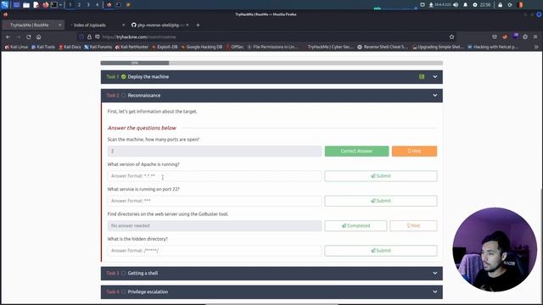Image resolution: width=543 pixels, height=305 pixels.
Task: Open the Exploit-DB bookmark
Action: 165,47
